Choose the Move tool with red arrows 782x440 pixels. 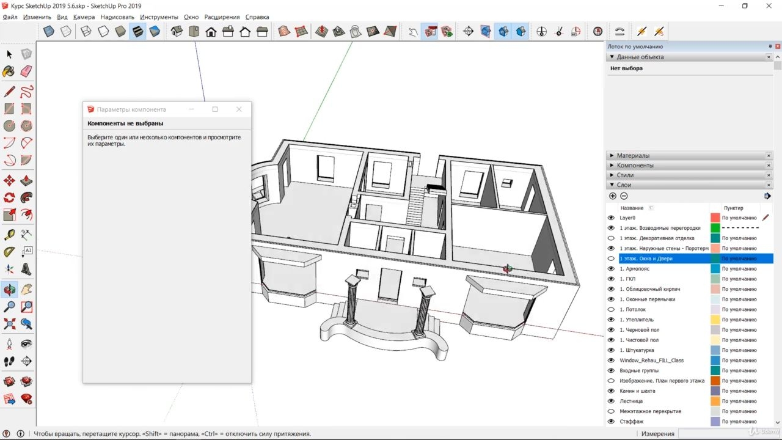9,181
